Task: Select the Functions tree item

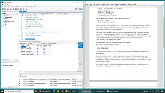Action: (x=8, y=23)
